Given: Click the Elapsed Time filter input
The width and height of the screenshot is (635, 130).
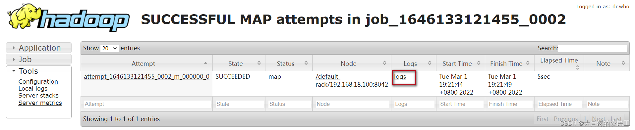Looking at the screenshot, I should pos(559,104).
